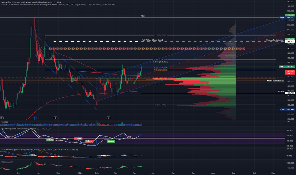
Task: Click the red 166.000 price tag
Action: [x=290, y=71]
